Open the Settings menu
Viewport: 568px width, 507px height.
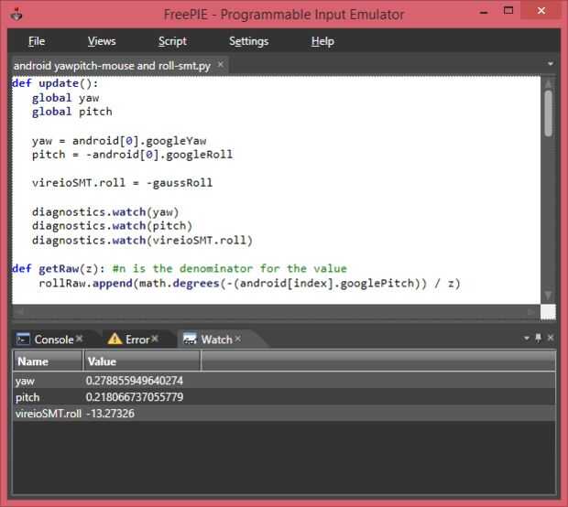[x=249, y=41]
